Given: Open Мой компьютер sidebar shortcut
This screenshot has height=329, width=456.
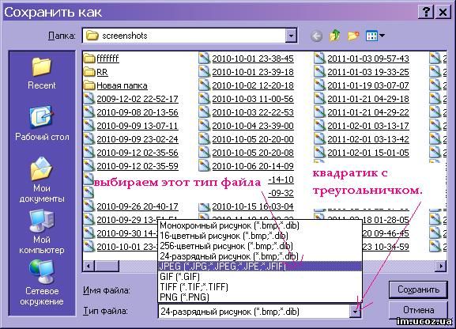Looking at the screenshot, I should 42,232.
